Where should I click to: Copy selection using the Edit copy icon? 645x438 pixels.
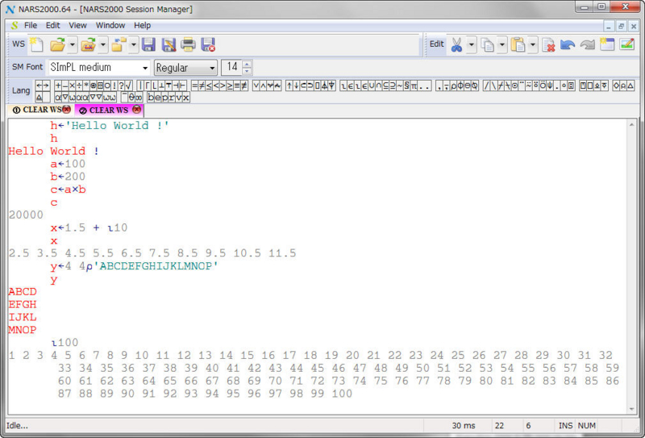click(488, 44)
